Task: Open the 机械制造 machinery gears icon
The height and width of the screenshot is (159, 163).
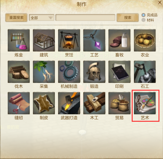Action: (x=69, y=72)
